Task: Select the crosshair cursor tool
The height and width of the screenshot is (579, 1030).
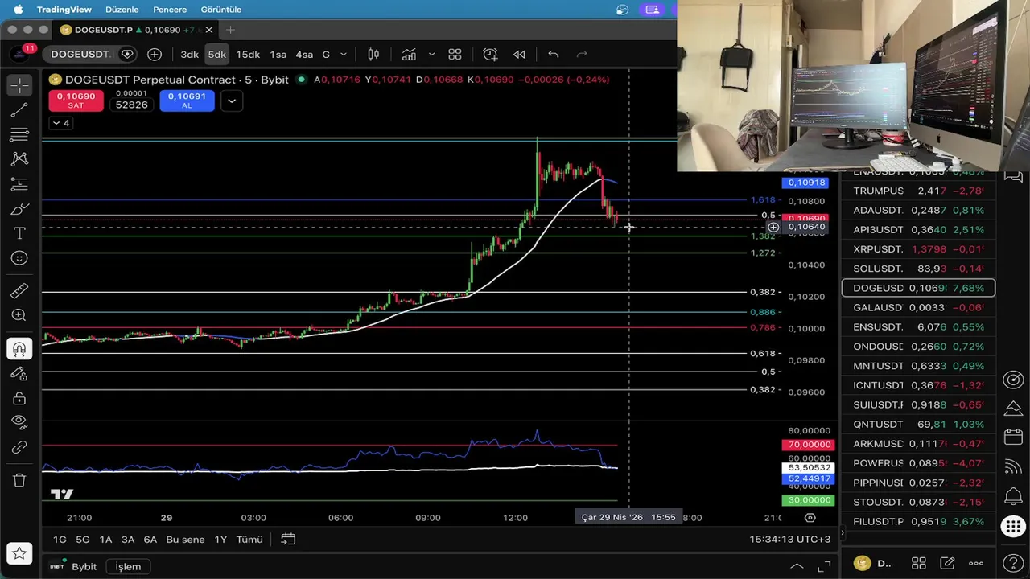Action: point(19,84)
